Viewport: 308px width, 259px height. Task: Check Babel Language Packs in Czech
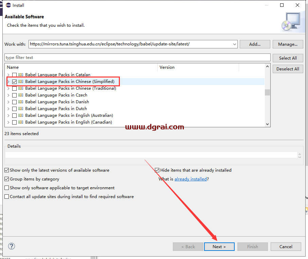point(14,95)
